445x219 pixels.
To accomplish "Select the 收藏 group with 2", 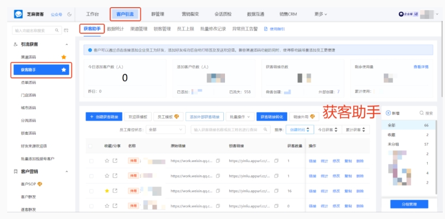I will [x=408, y=135].
